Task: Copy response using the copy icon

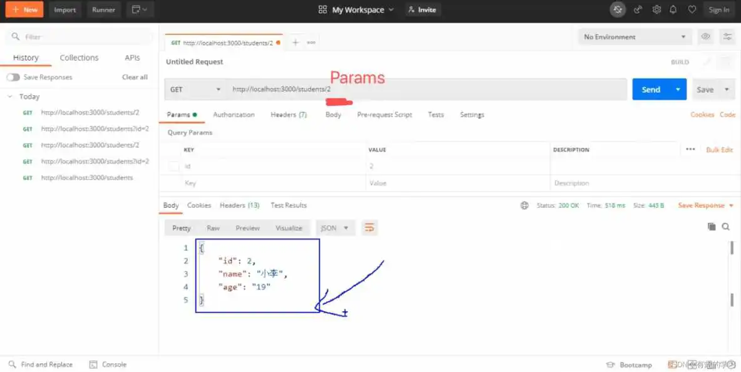Action: 712,227
